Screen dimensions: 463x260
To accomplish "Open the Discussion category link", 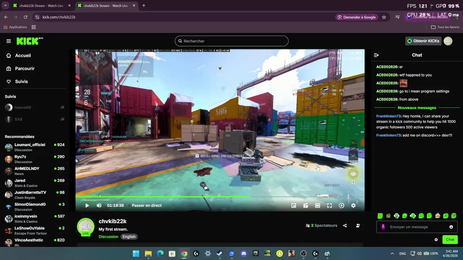I will click(x=109, y=237).
